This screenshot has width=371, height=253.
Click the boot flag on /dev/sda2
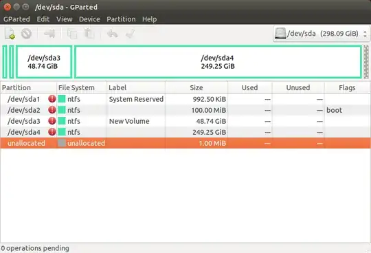334,110
